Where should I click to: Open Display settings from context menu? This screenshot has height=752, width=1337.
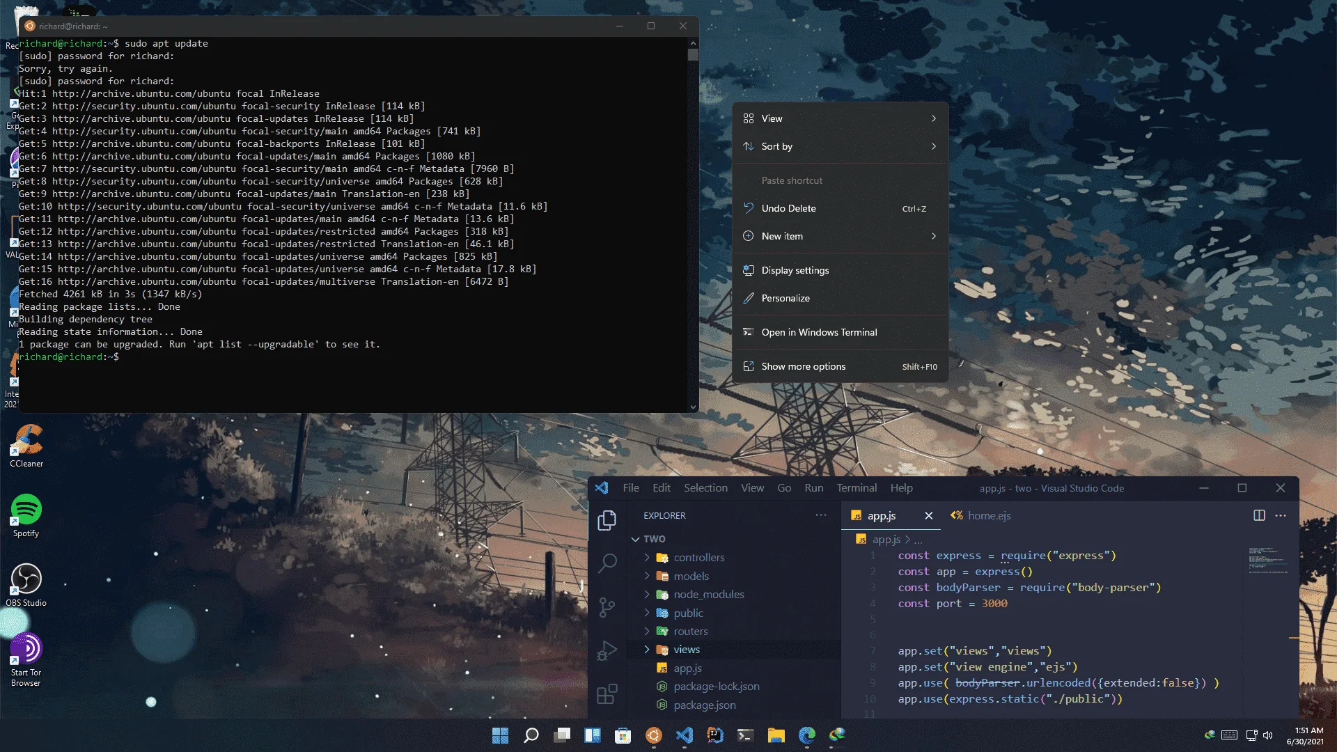coord(840,270)
